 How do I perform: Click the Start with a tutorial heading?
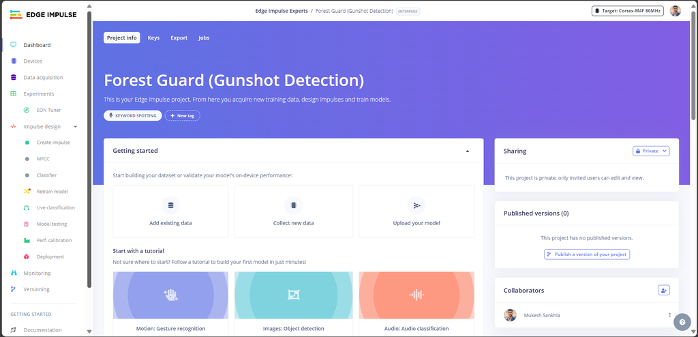tap(138, 251)
